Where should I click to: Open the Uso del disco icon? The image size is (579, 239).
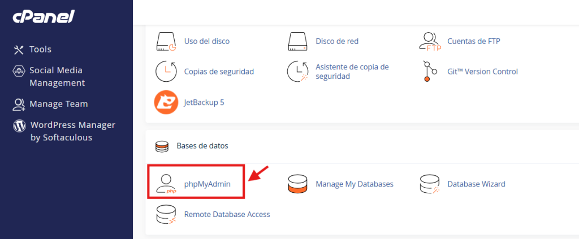166,41
